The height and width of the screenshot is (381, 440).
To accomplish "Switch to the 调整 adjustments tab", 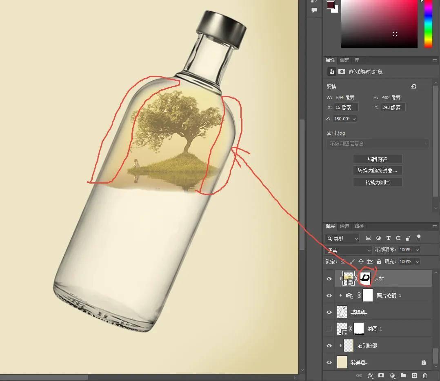I will point(344,60).
